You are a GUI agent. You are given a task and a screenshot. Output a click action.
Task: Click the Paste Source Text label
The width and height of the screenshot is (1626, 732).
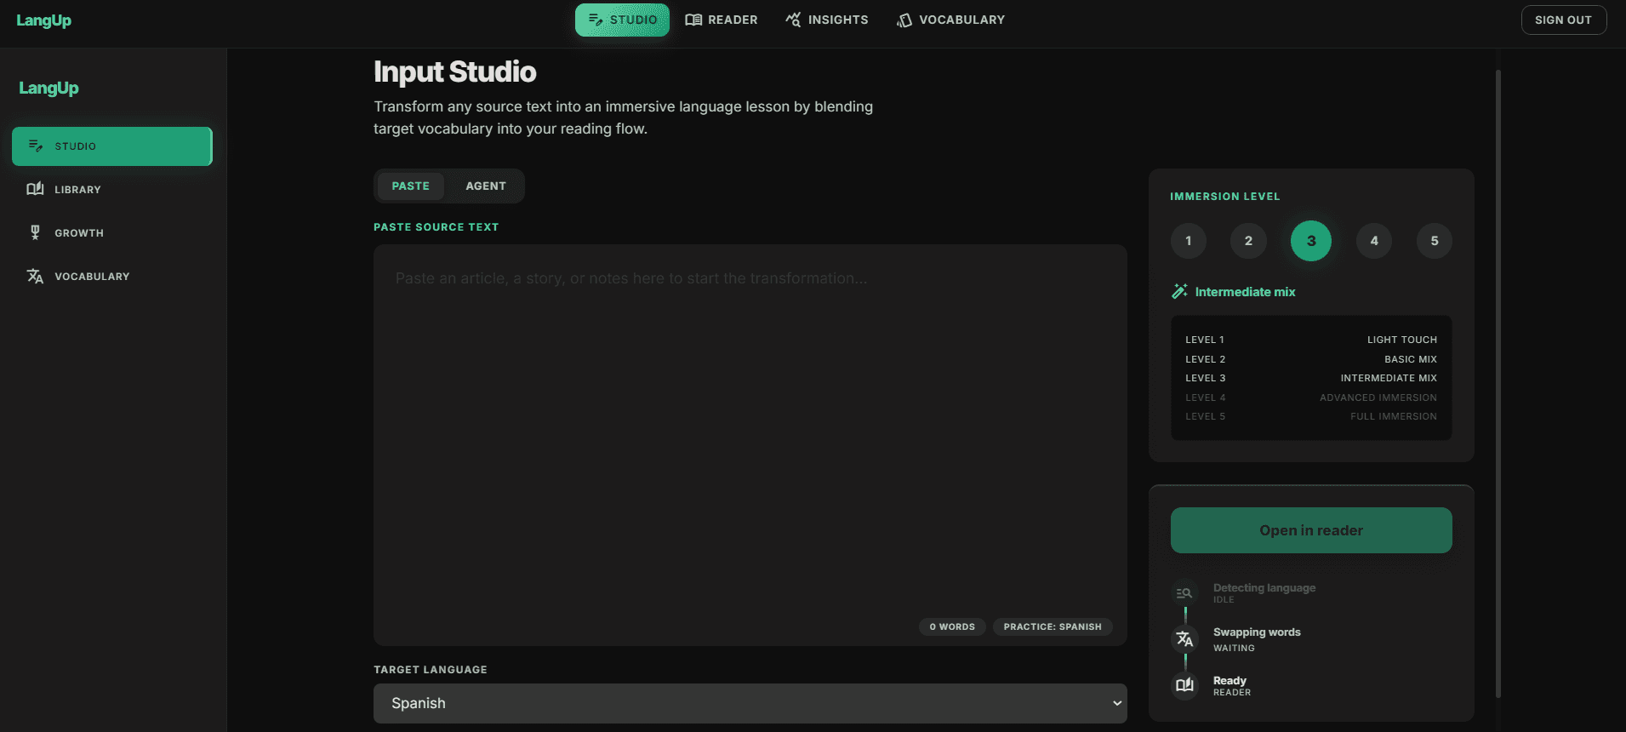(436, 227)
